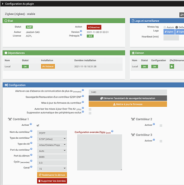Click help icon beside Contrôleur 1 Activer
The width and height of the screenshot is (184, 185).
(31, 124)
